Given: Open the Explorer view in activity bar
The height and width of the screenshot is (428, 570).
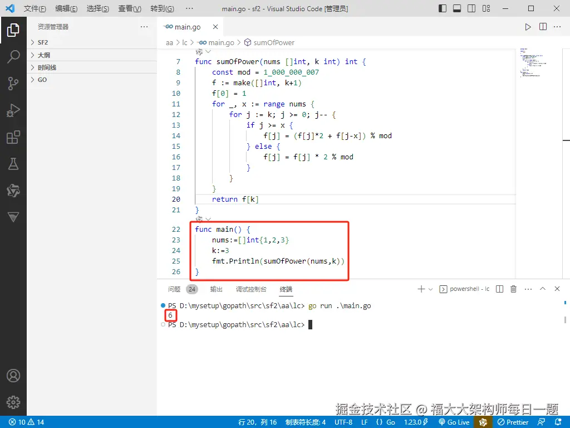Looking at the screenshot, I should (13, 30).
